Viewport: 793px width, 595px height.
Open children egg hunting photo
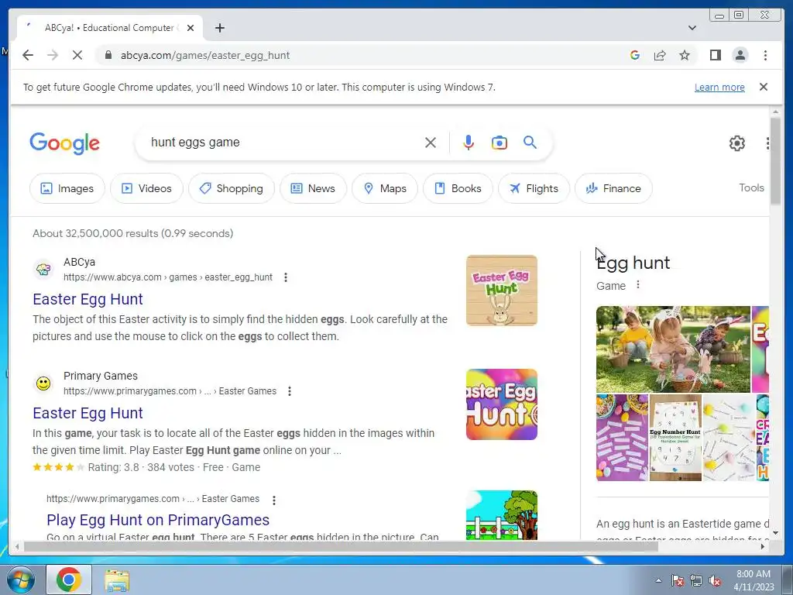pos(673,349)
